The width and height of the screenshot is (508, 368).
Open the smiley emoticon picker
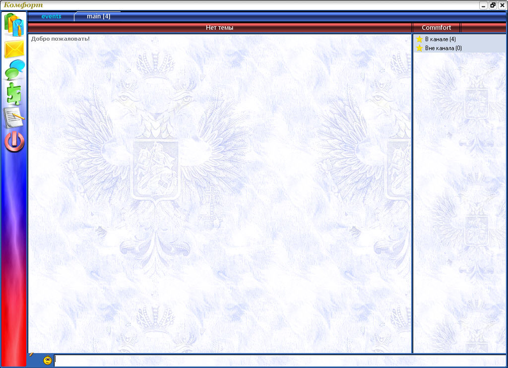48,360
